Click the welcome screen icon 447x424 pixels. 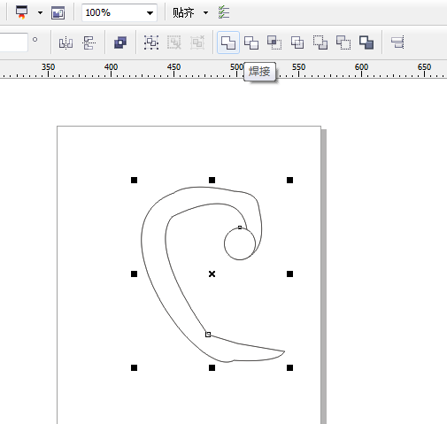point(58,13)
